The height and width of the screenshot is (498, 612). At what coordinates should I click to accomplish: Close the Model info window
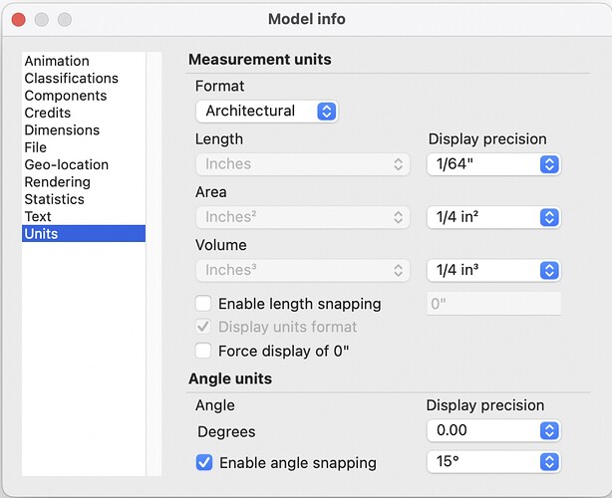pos(20,20)
